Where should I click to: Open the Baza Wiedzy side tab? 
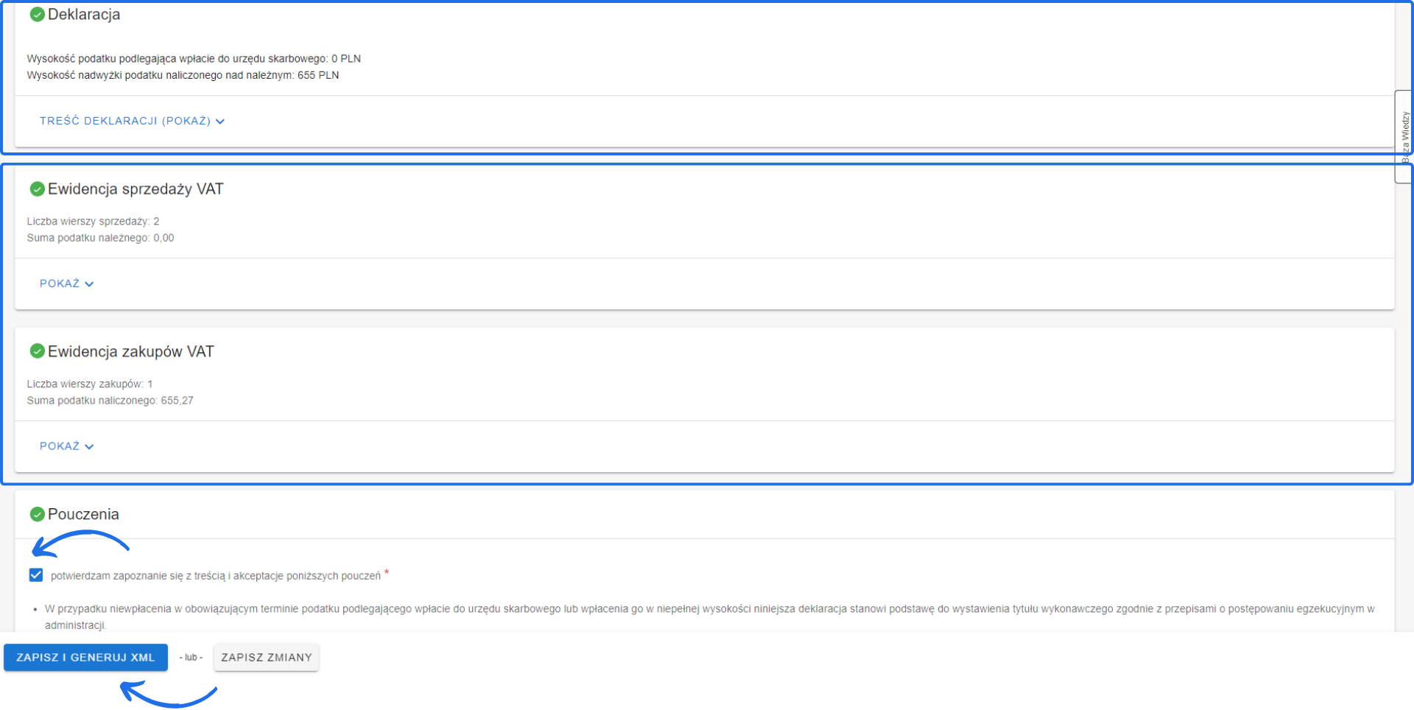tap(1404, 136)
